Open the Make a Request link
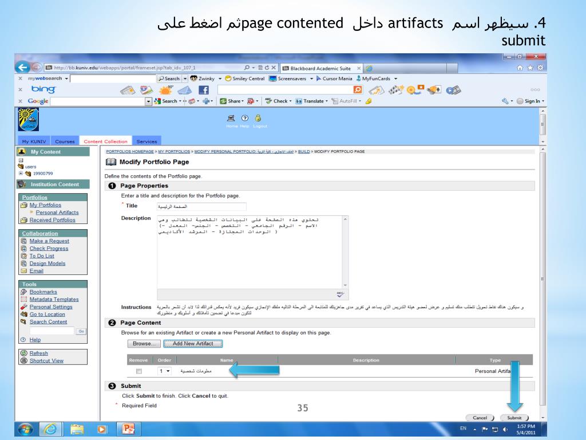Viewport: 586px width, 440px height. click(x=49, y=241)
